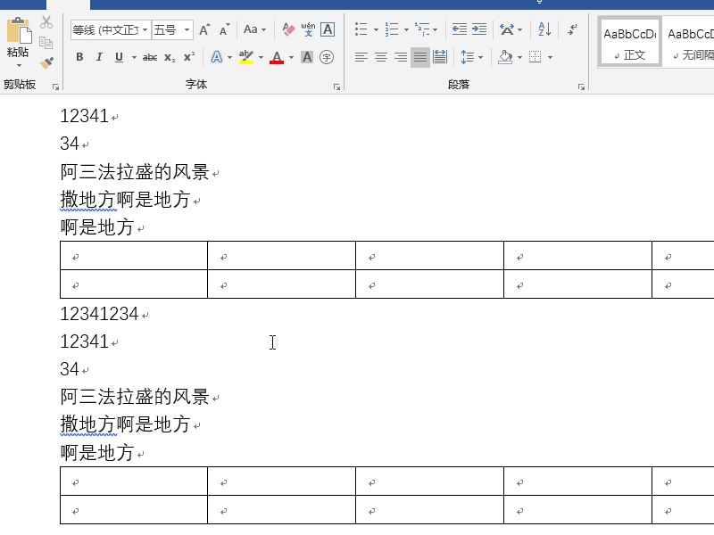This screenshot has width=714, height=535.
Task: Decrease font size with Shrink Font
Action: coord(224,30)
